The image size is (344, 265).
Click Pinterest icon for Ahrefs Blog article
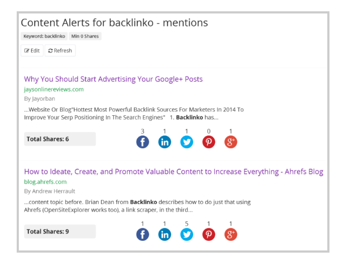pyautogui.click(x=209, y=234)
